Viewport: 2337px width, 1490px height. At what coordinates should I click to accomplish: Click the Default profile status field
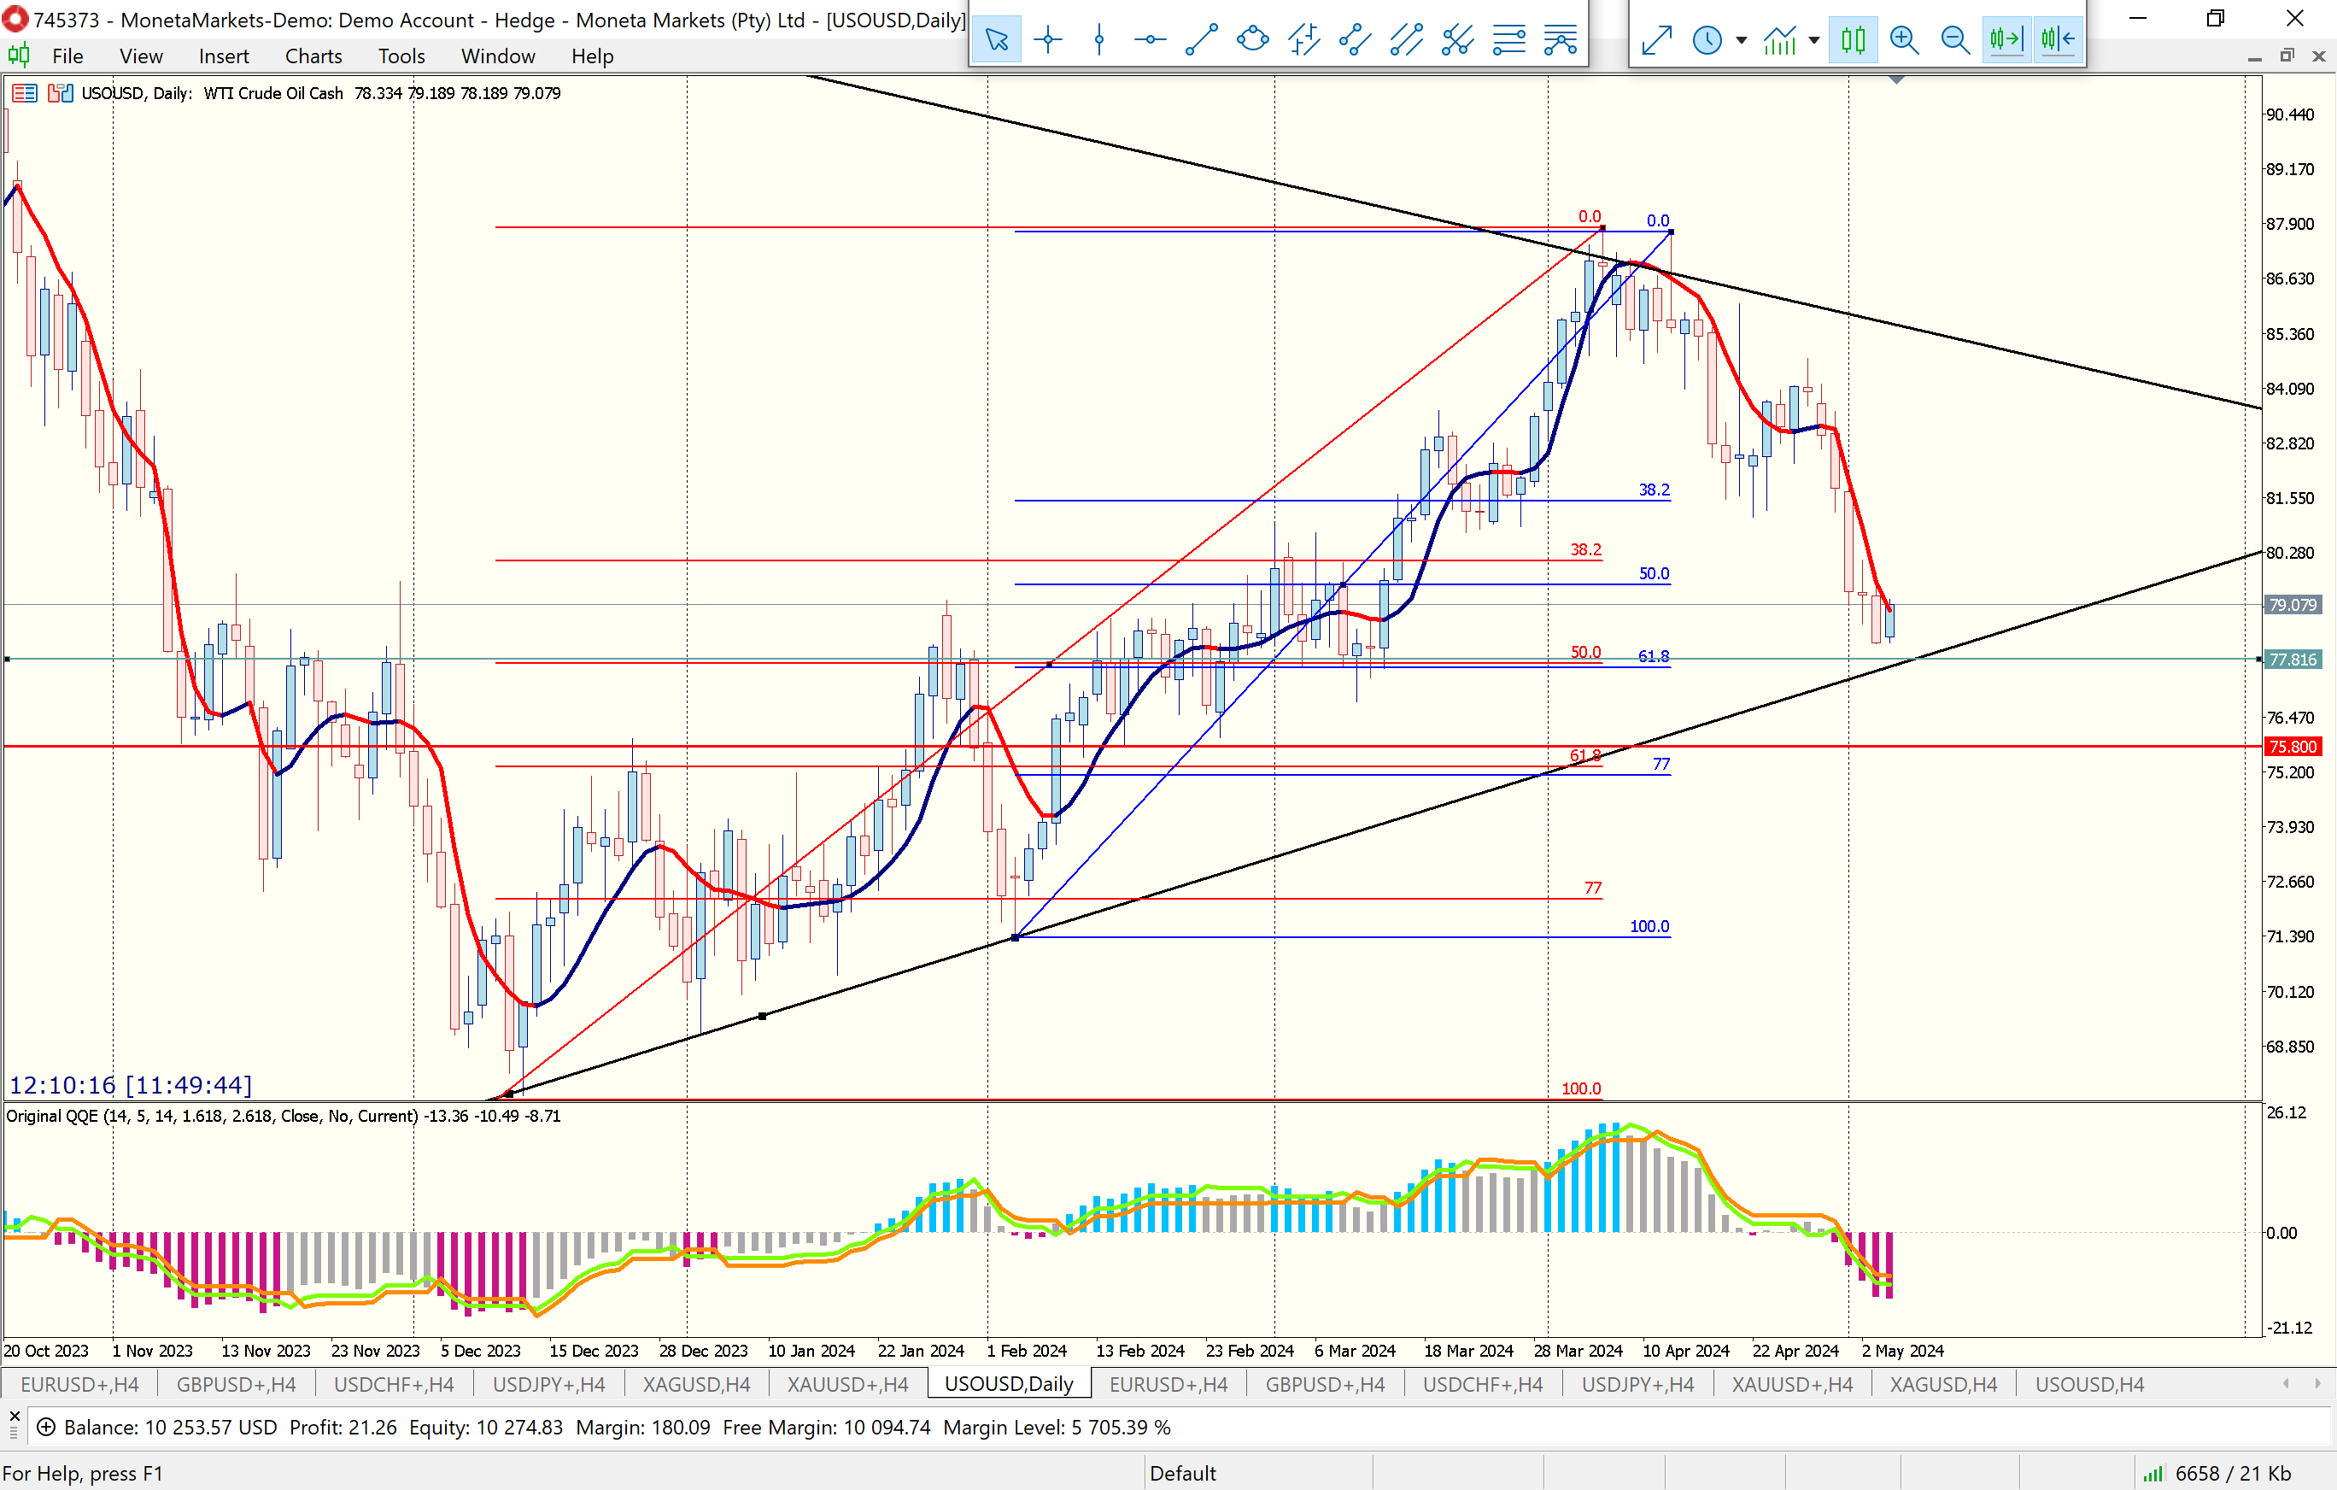1182,1473
